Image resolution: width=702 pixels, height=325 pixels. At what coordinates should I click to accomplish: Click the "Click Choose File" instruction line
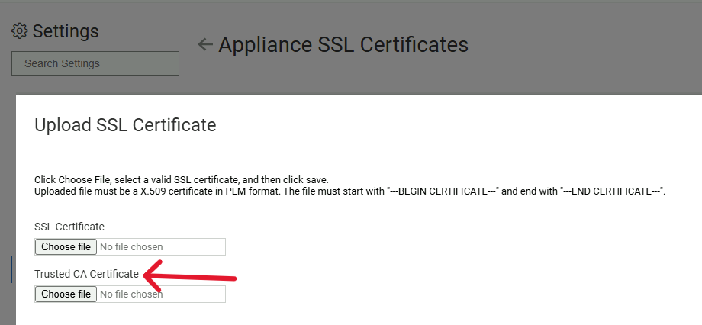[x=181, y=179]
